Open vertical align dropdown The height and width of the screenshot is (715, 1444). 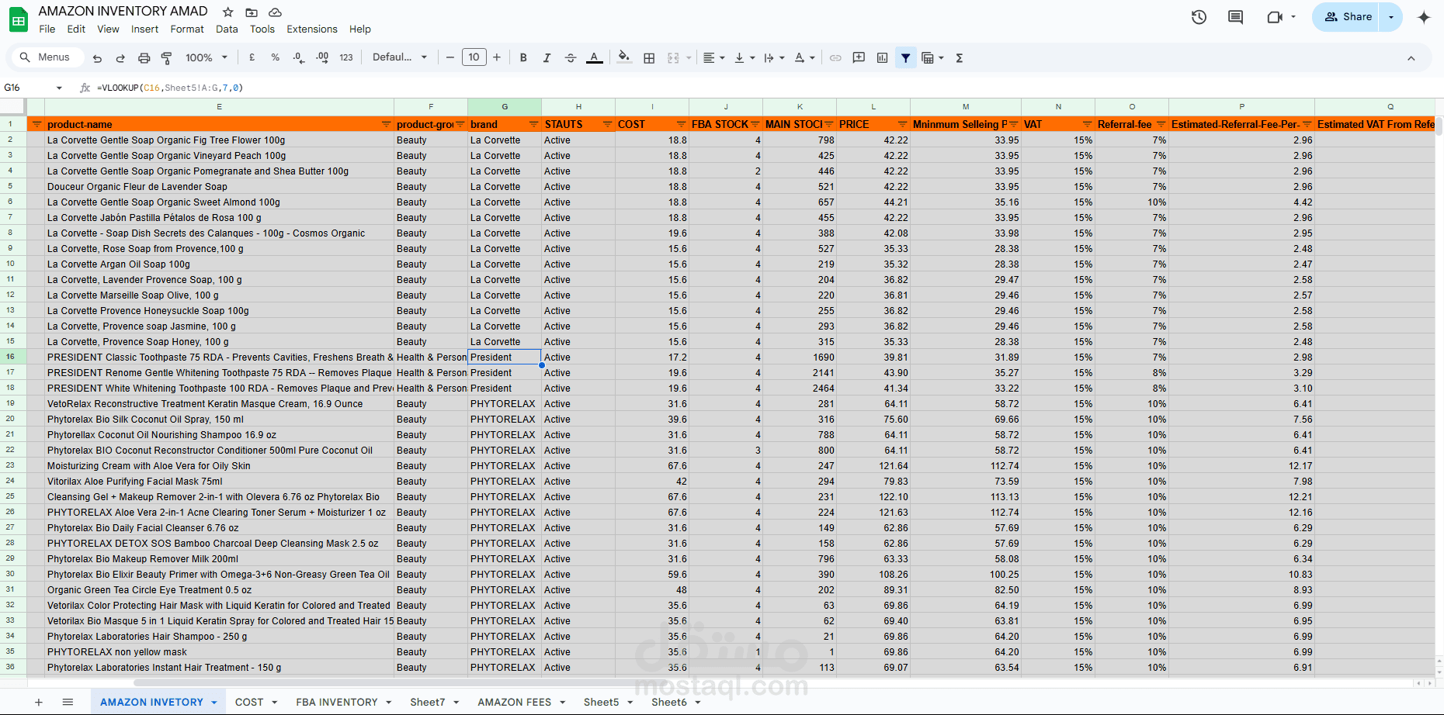(x=744, y=57)
